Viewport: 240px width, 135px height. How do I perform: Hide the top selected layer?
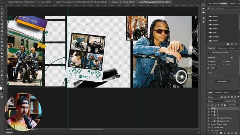tap(208, 109)
